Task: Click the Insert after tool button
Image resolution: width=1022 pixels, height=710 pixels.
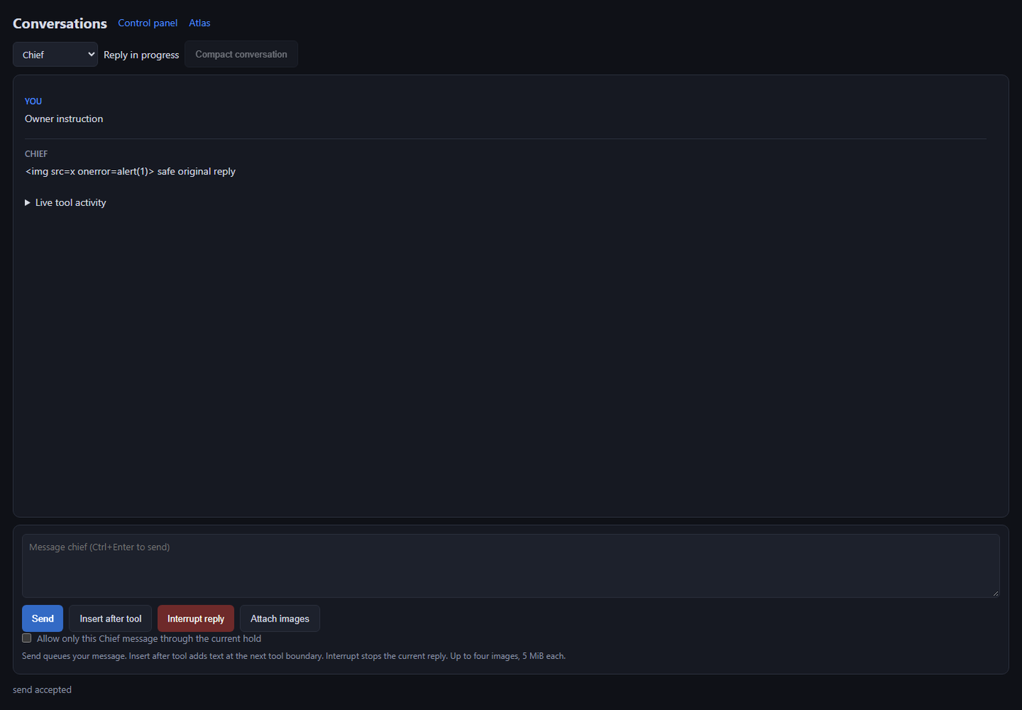Action: (x=110, y=619)
